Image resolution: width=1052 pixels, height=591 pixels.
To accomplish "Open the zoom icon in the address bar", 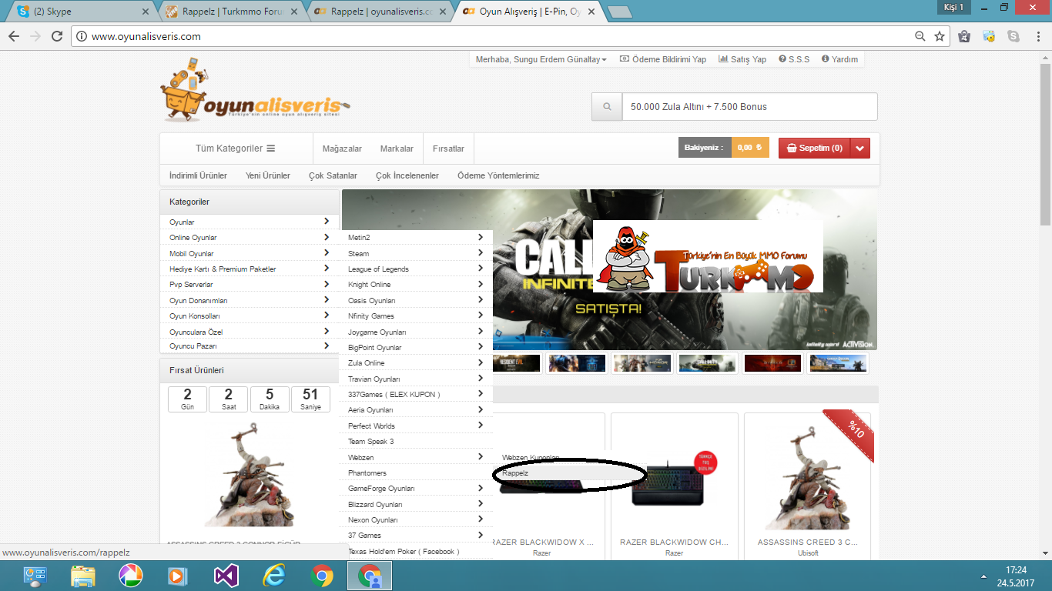I will (x=920, y=36).
